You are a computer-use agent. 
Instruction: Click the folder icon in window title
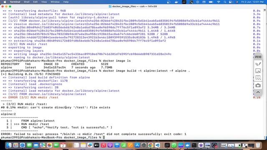click(x=110, y=7)
